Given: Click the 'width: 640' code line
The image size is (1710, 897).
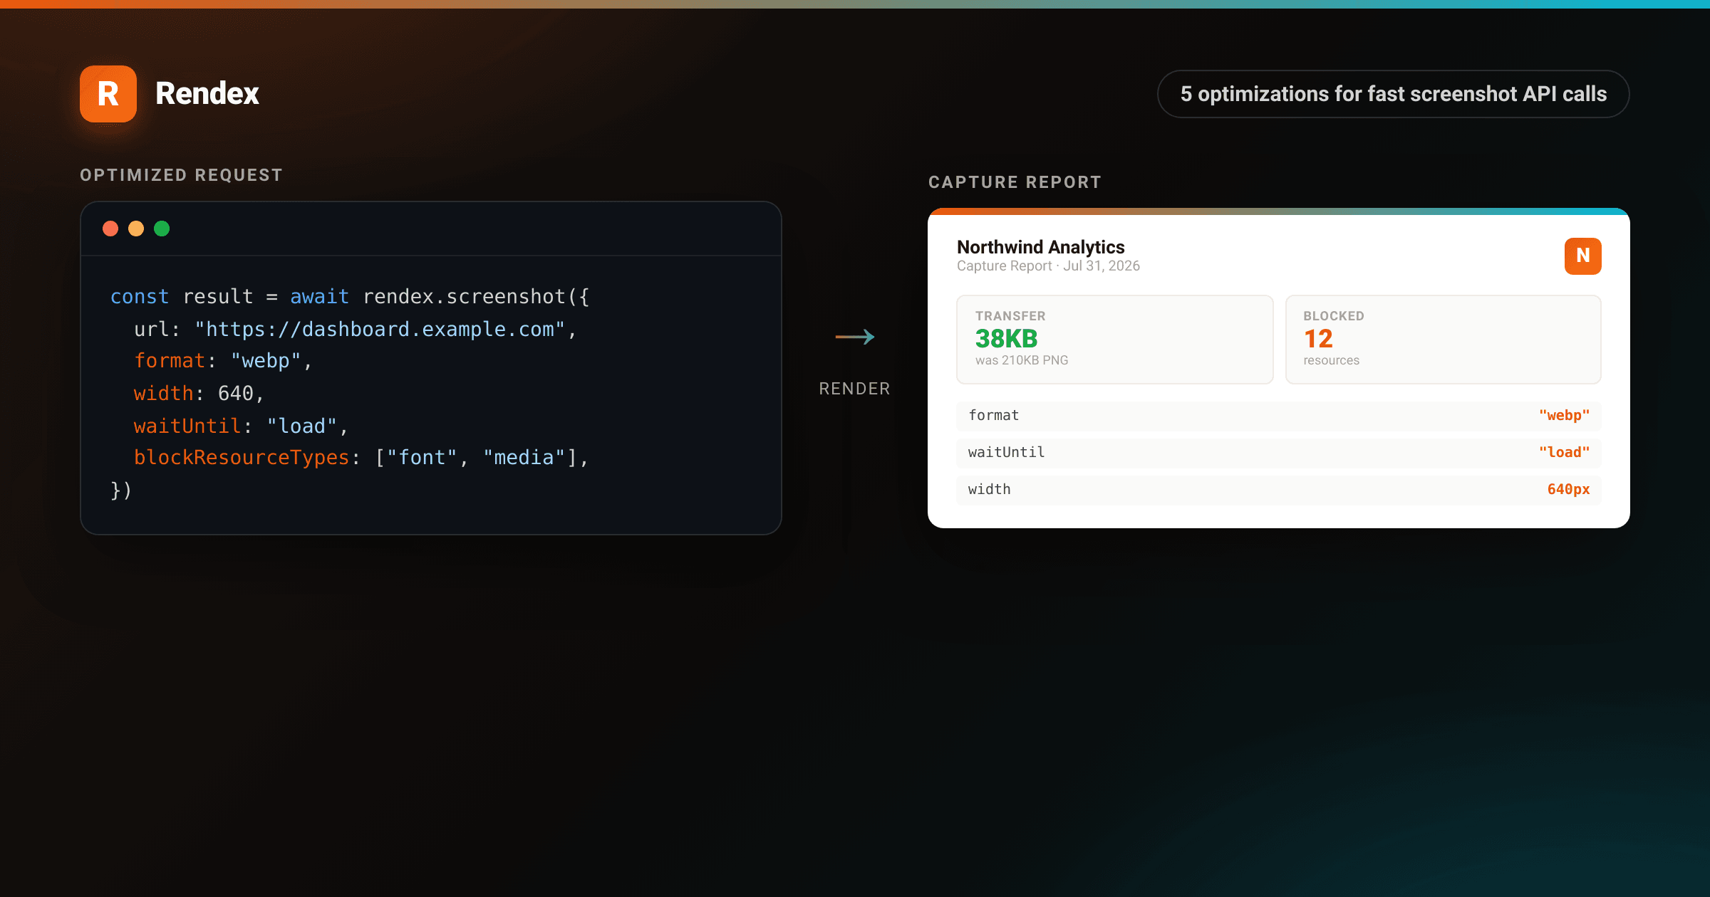Looking at the screenshot, I should [199, 393].
